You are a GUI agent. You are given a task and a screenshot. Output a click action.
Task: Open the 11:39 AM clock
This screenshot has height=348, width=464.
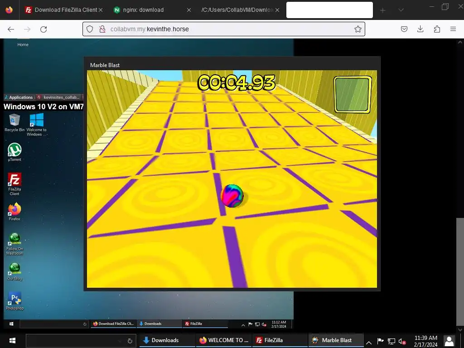[425, 341]
